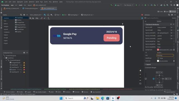Collapse the Layout section in Attributes
The height and width of the screenshot is (101, 179).
145,64
